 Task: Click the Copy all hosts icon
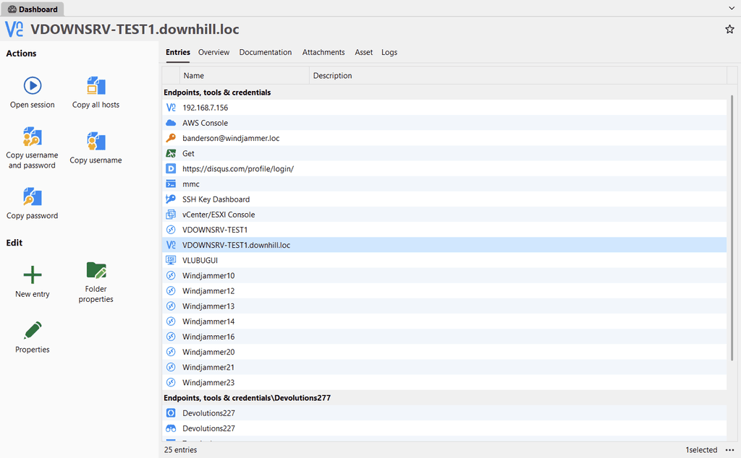point(96,86)
